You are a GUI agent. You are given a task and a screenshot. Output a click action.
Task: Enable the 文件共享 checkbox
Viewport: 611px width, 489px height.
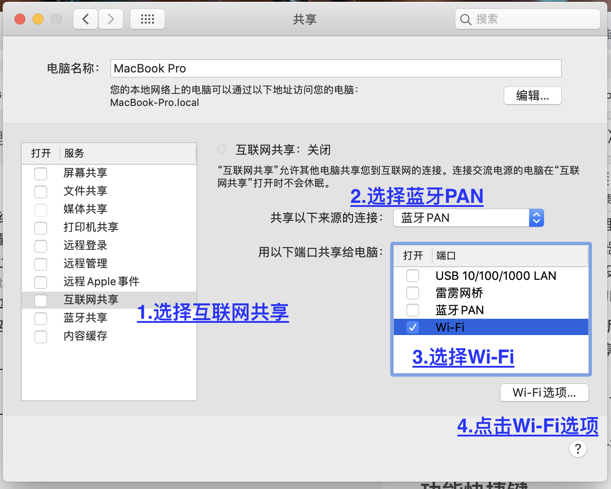coord(41,192)
